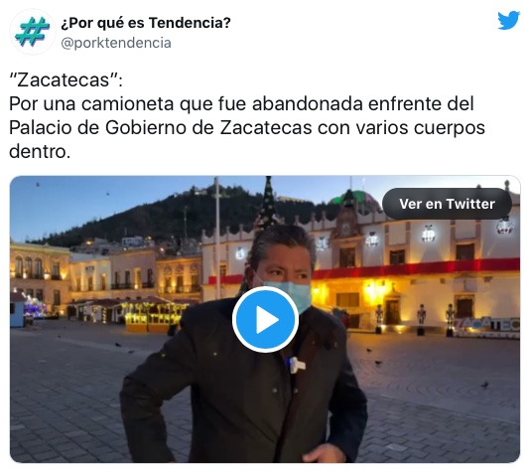This screenshot has height=472, width=528.
Task: Click the white badge clipped on the jacket
Action: (x=296, y=366)
